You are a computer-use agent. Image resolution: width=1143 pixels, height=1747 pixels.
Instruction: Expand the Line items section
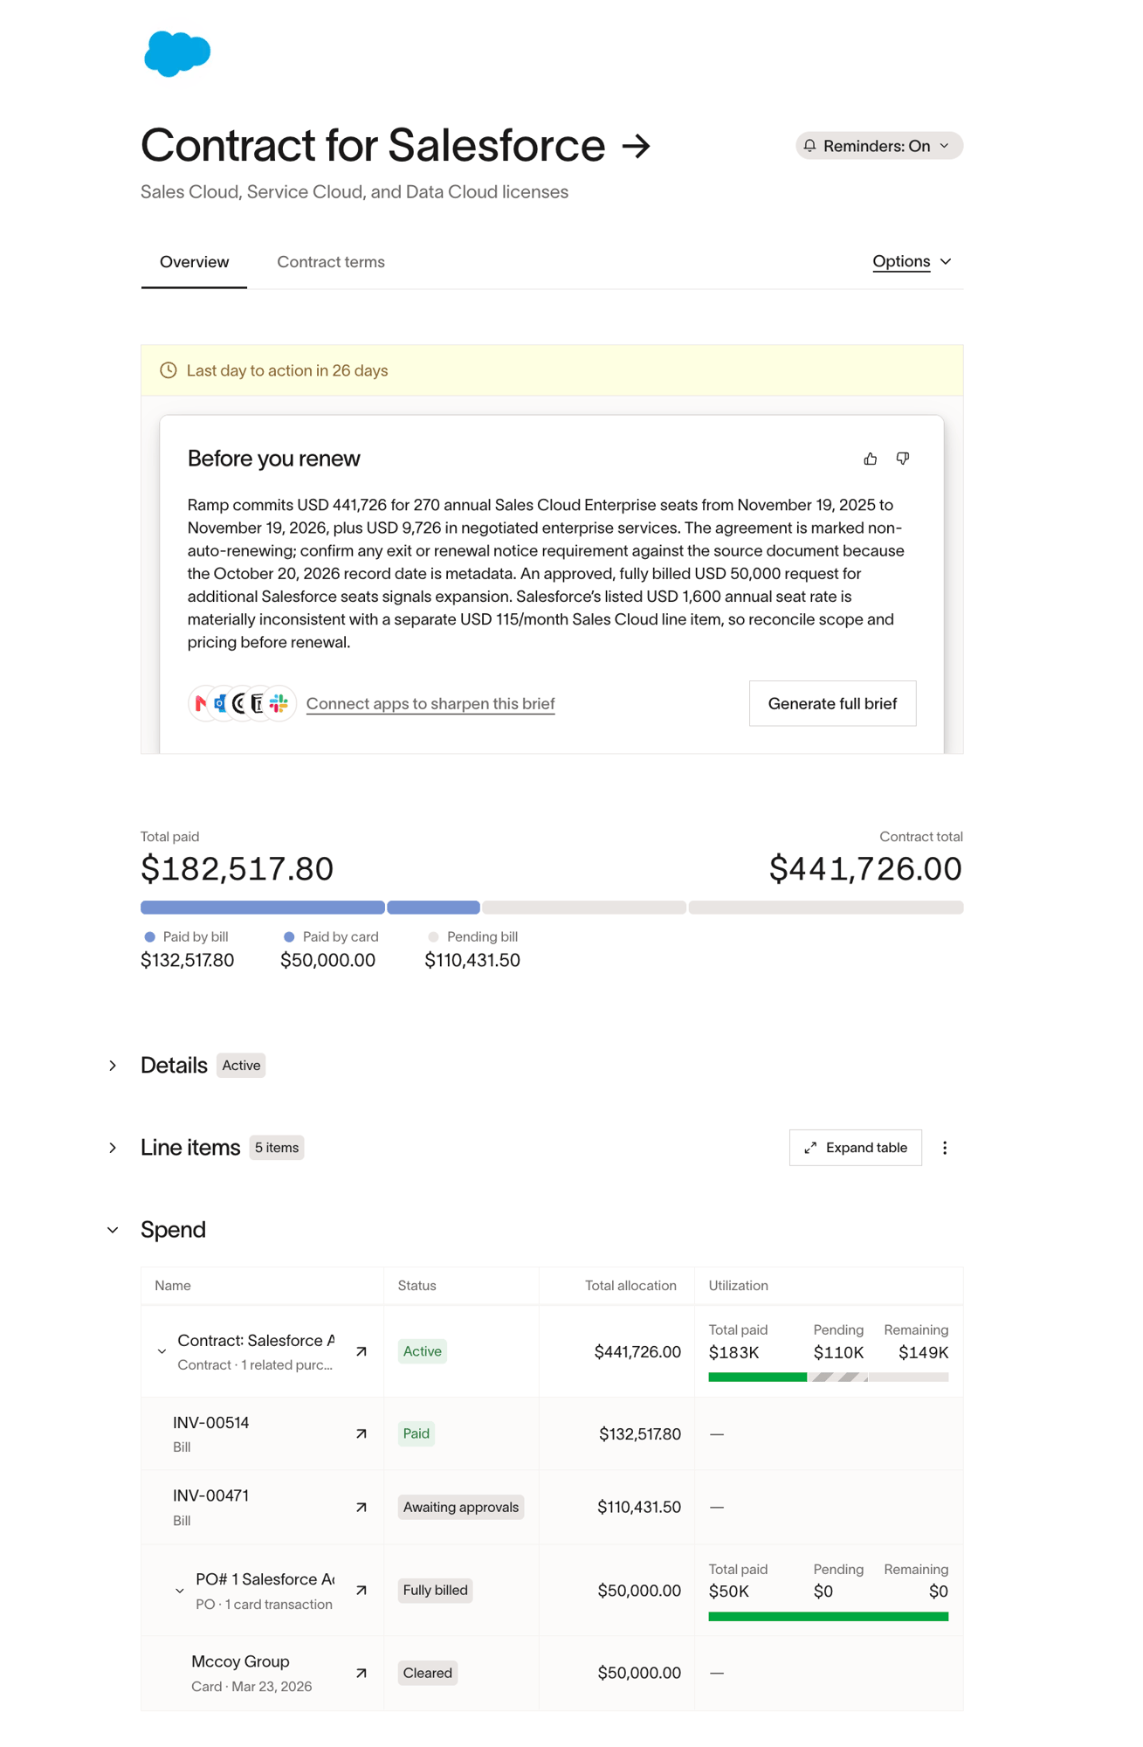pos(113,1148)
